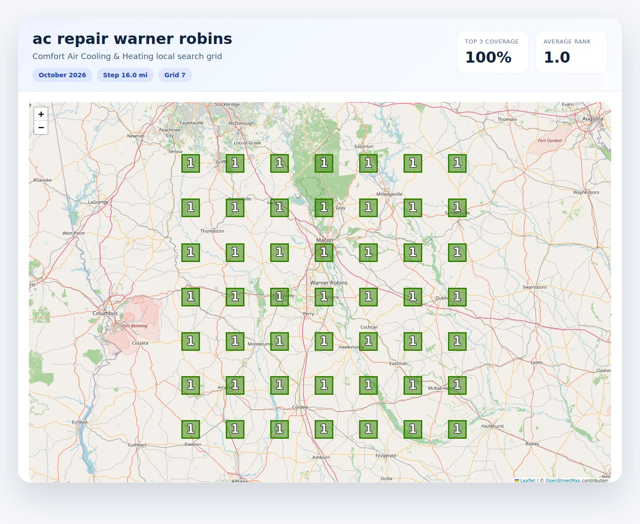640x524 pixels.
Task: Open the rank marker at Hawkinsville
Action: tap(368, 341)
